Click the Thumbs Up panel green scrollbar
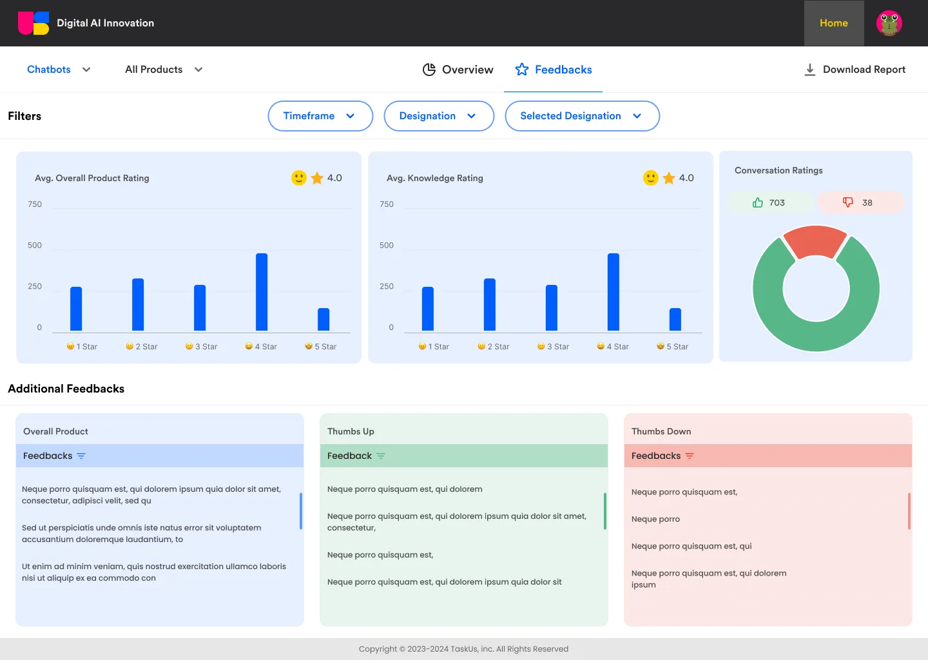Image resolution: width=928 pixels, height=660 pixels. 605,511
